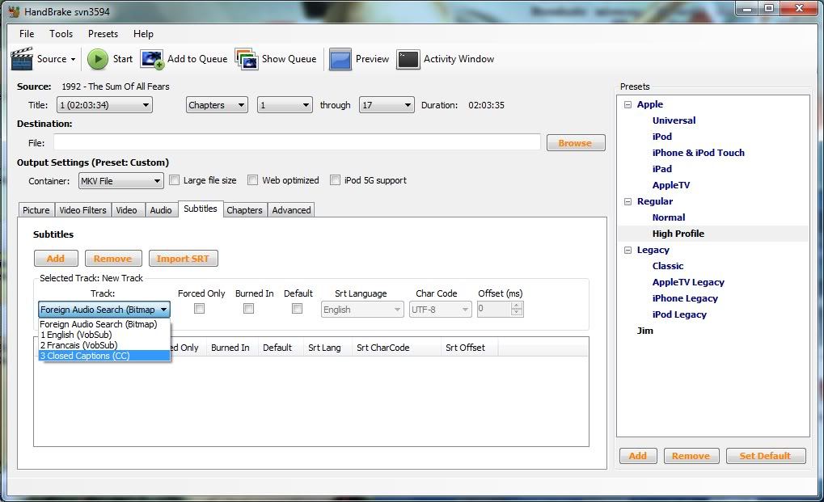
Task: Click the Add to Queue icon
Action: pyautogui.click(x=152, y=59)
